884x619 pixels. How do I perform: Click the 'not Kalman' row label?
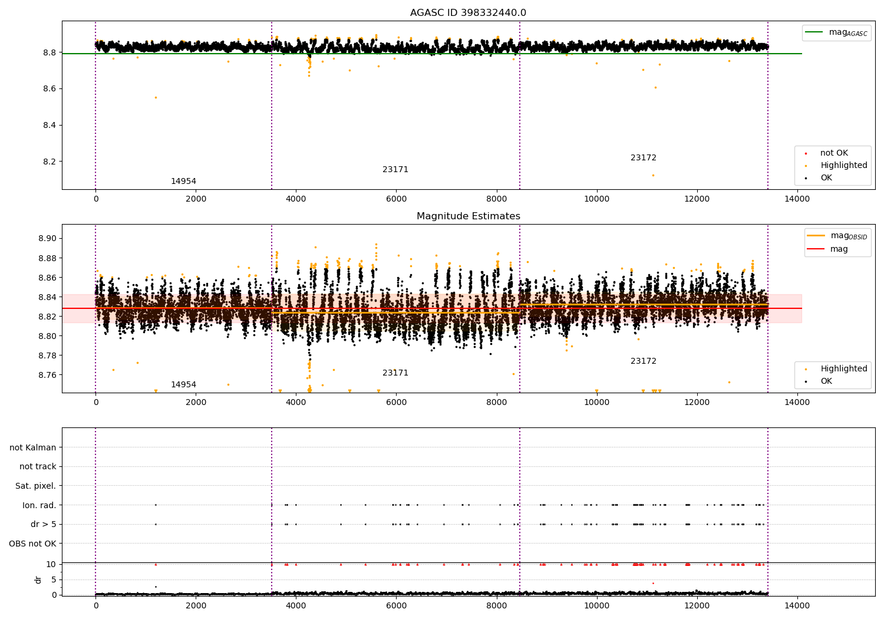coord(33,447)
